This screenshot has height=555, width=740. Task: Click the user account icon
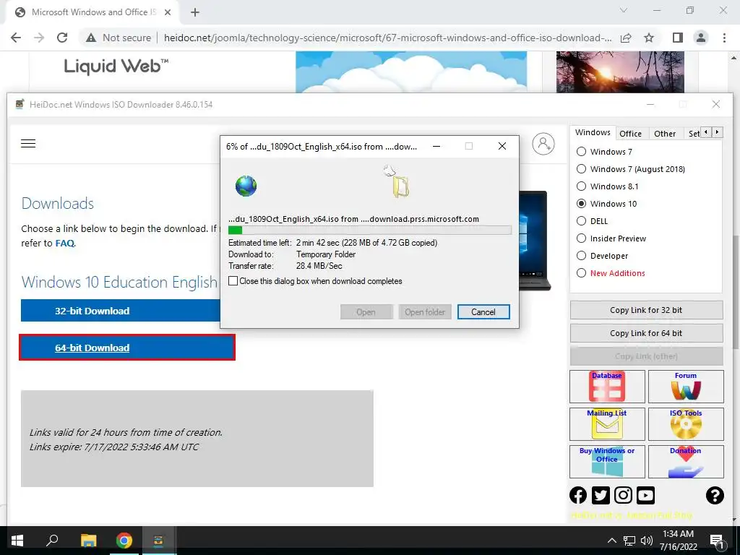coord(543,144)
